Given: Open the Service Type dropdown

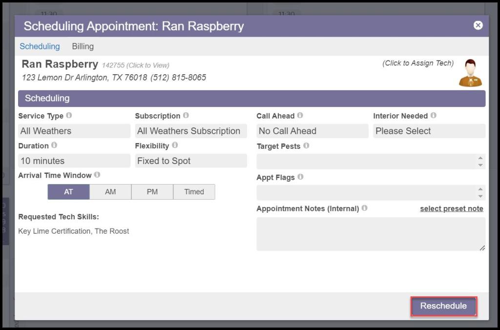Looking at the screenshot, I should (x=74, y=131).
